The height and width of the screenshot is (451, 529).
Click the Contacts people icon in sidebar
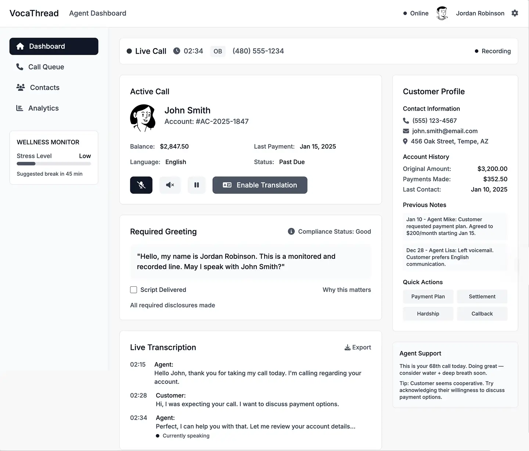click(x=19, y=87)
